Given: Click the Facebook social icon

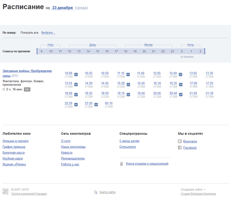Looking at the screenshot, I should 180,148.
